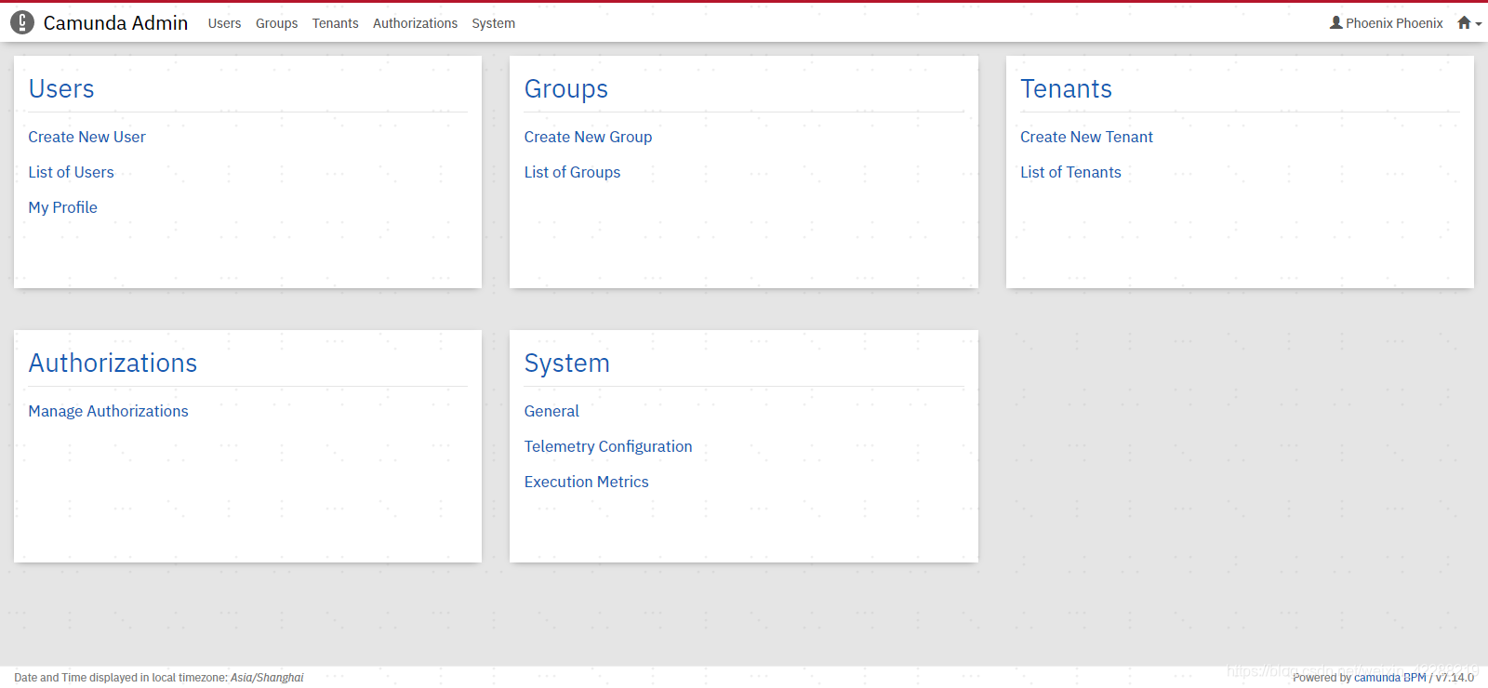Viewport: 1488px width, 688px height.
Task: Open the System navigation menu item
Action: [493, 23]
